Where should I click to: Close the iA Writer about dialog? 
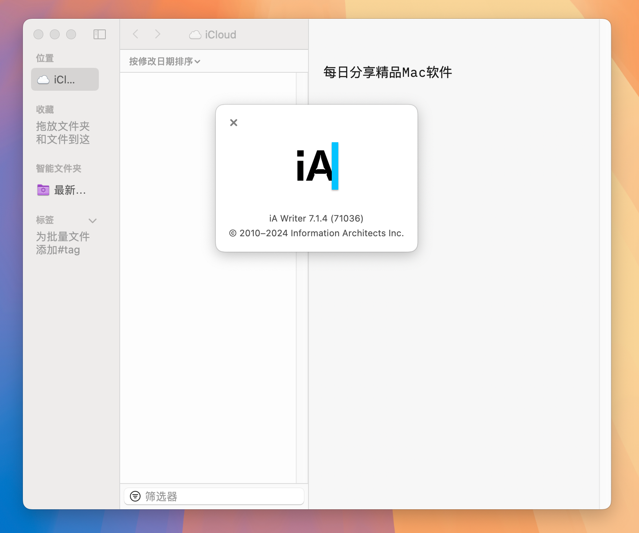[234, 123]
